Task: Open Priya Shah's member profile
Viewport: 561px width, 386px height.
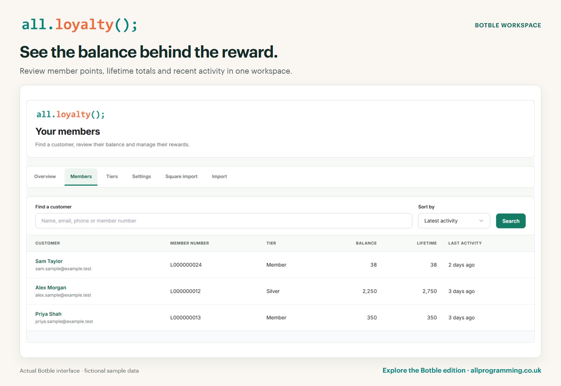Action: pos(48,314)
